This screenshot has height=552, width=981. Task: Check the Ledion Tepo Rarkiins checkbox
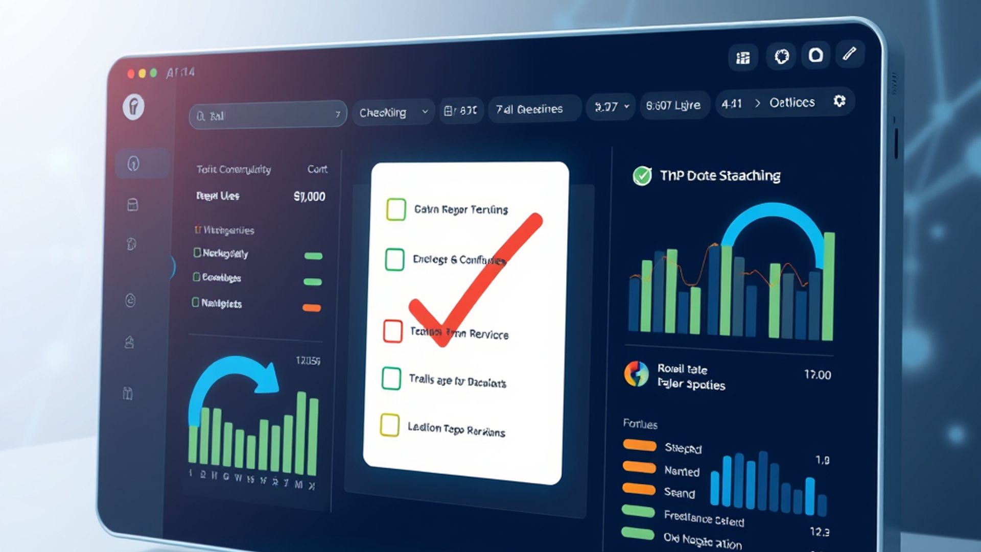(x=390, y=425)
